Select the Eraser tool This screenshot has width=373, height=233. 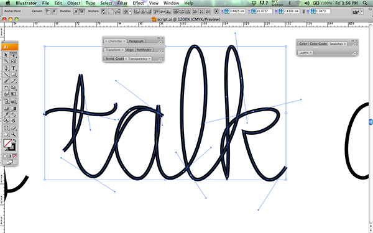(14, 128)
